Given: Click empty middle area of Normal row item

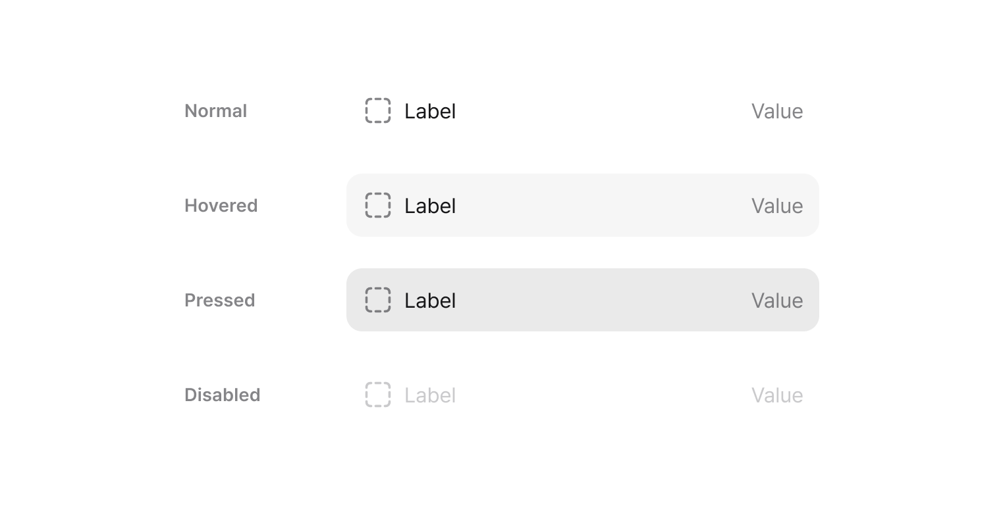Looking at the screenshot, I should pos(593,110).
